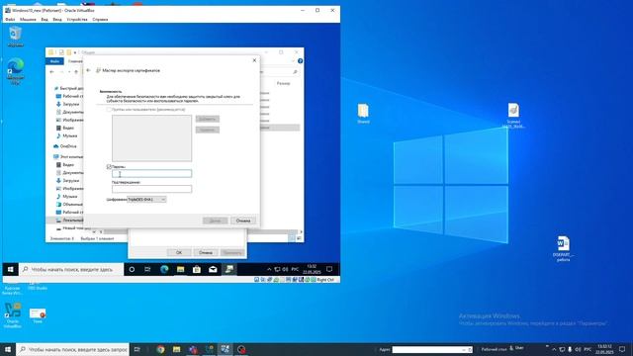Viewport: 633px width, 356px height.
Task: Select the Локальный диск tree item
Action: 69,220
